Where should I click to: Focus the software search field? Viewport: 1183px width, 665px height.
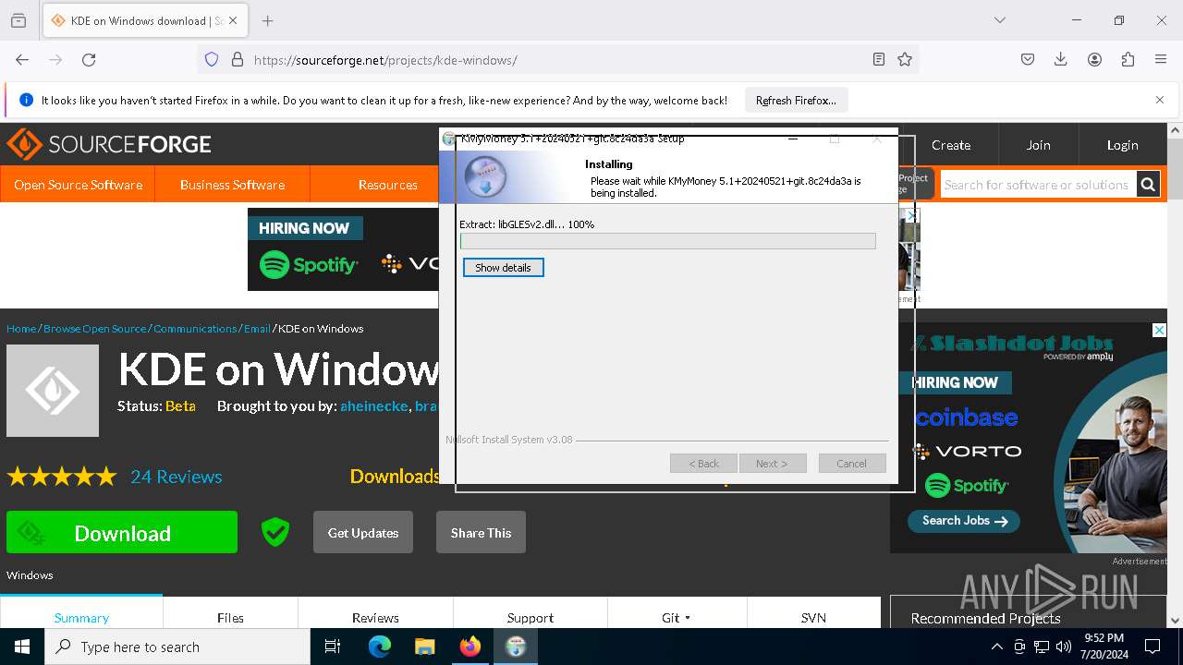point(1037,185)
